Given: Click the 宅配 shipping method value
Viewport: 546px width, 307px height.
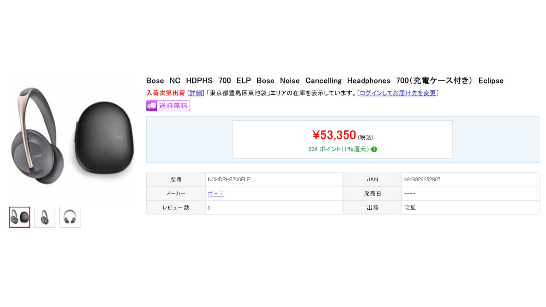Looking at the screenshot, I should 409,208.
